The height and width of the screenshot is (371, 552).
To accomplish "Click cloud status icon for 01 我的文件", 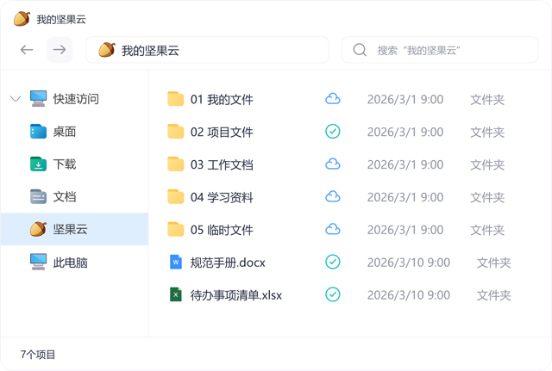I will pyautogui.click(x=333, y=99).
